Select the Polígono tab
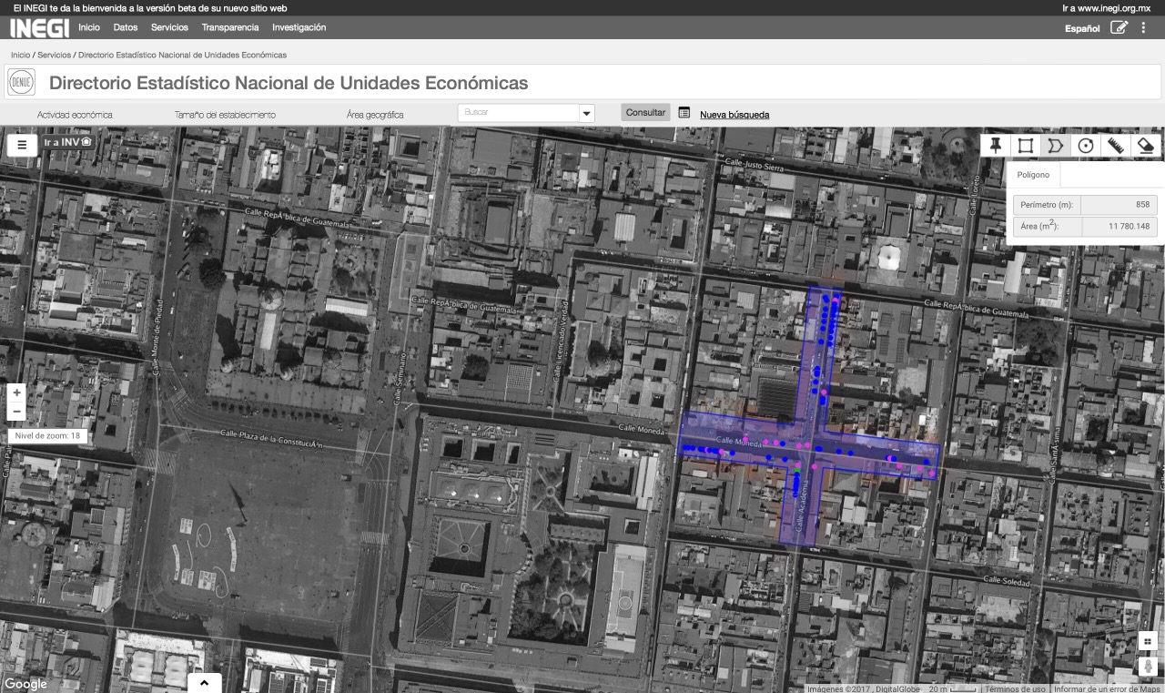The image size is (1165, 693). (x=1033, y=175)
